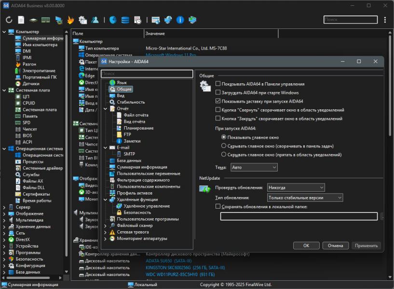
Task: Click the user profile toolbar icon
Action: point(95,20)
